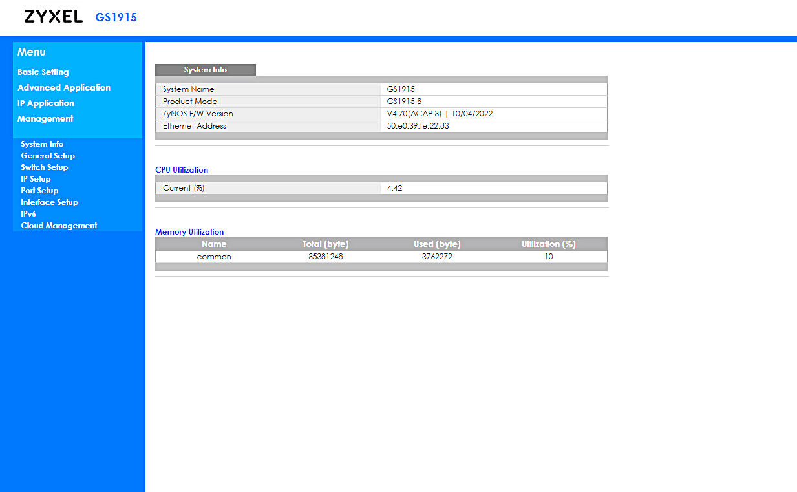Open the IP Application menu
Screen dimensions: 797x492
click(46, 103)
